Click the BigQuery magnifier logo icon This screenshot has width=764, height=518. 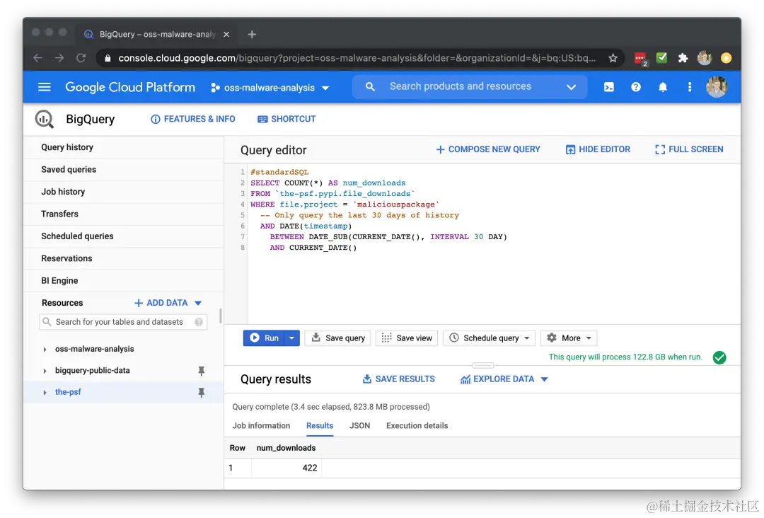(x=45, y=119)
